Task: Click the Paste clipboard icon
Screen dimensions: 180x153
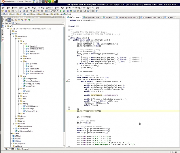Action: pos(27,11)
